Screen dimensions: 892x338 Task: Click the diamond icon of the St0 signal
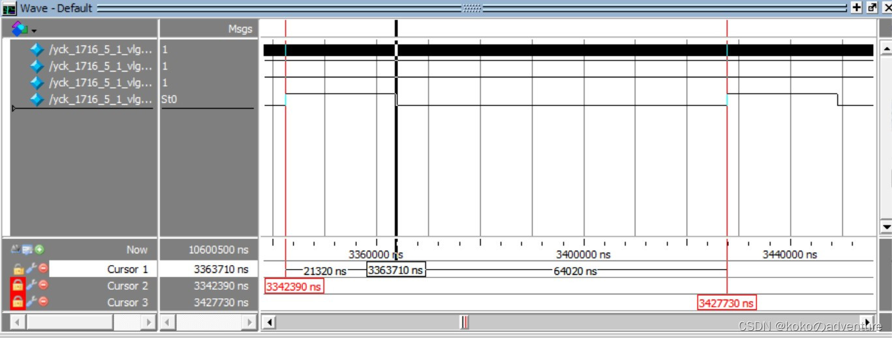37,100
